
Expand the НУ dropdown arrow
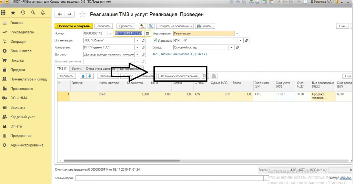click(240, 41)
